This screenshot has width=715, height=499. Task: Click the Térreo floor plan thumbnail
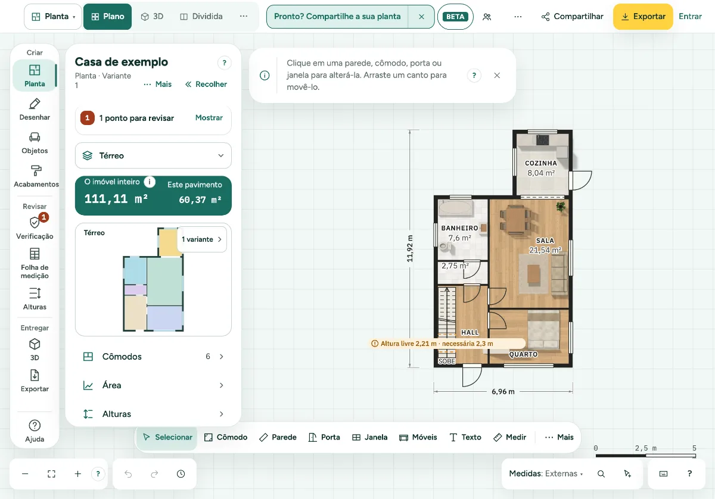(153, 280)
